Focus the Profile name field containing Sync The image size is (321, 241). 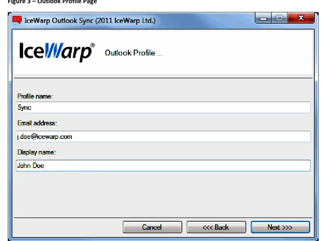(163, 107)
